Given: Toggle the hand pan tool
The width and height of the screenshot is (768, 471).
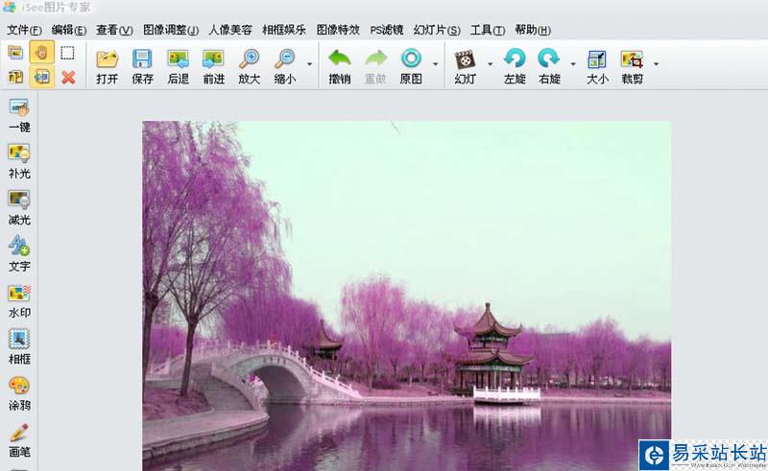Looking at the screenshot, I should pos(41,53).
